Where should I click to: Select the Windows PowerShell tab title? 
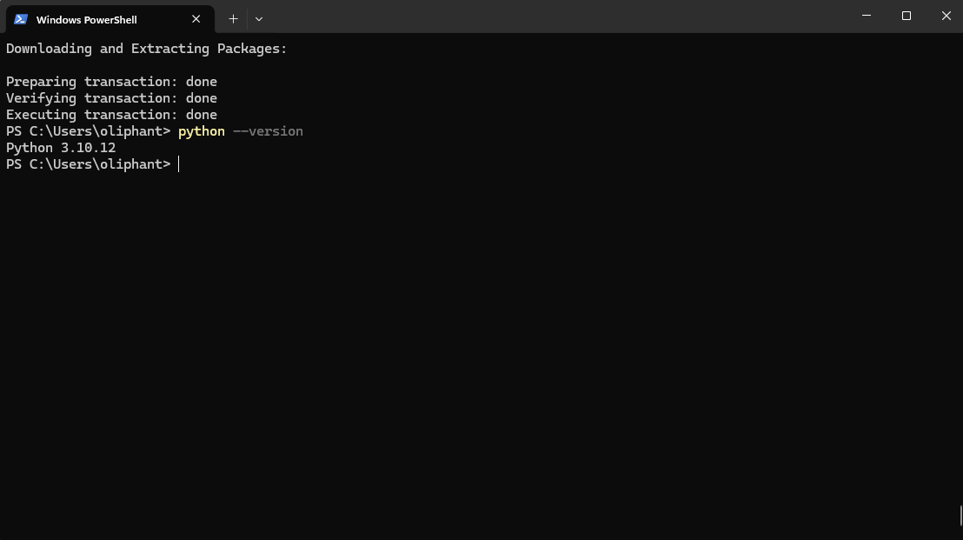coord(86,19)
